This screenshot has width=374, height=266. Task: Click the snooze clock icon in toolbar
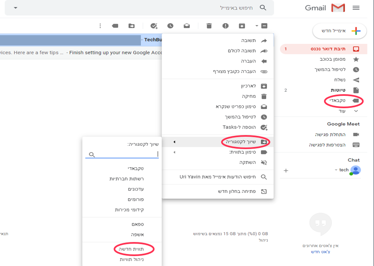pyautogui.click(x=170, y=26)
